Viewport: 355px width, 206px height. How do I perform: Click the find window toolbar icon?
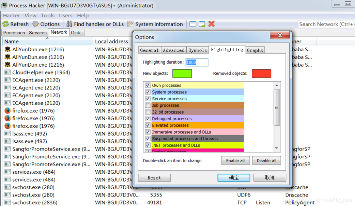click(x=193, y=24)
